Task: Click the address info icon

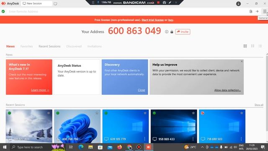Action: tap(167, 32)
